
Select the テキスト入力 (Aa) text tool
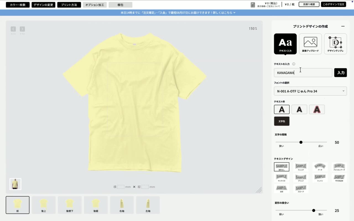(285, 44)
